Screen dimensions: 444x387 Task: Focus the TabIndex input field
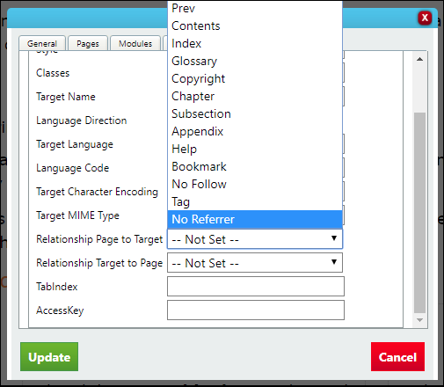click(x=256, y=287)
